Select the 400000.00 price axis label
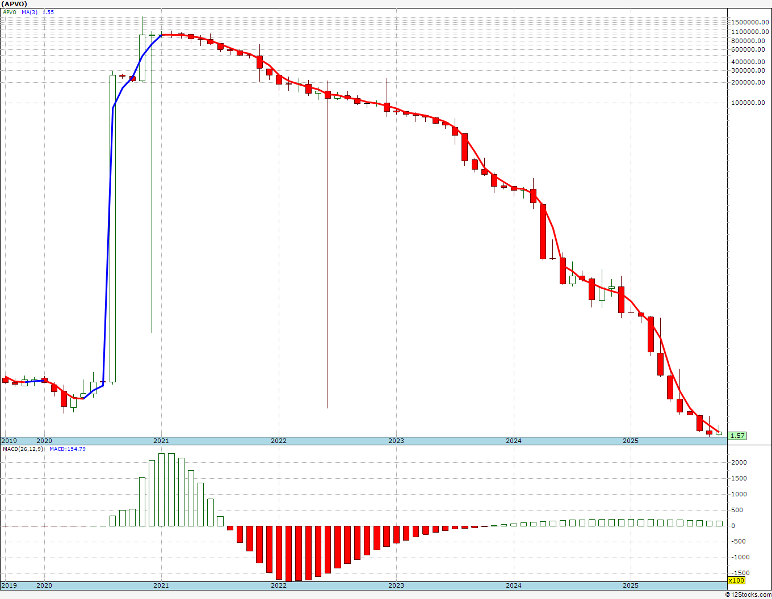Image resolution: width=772 pixels, height=599 pixels. (x=749, y=62)
